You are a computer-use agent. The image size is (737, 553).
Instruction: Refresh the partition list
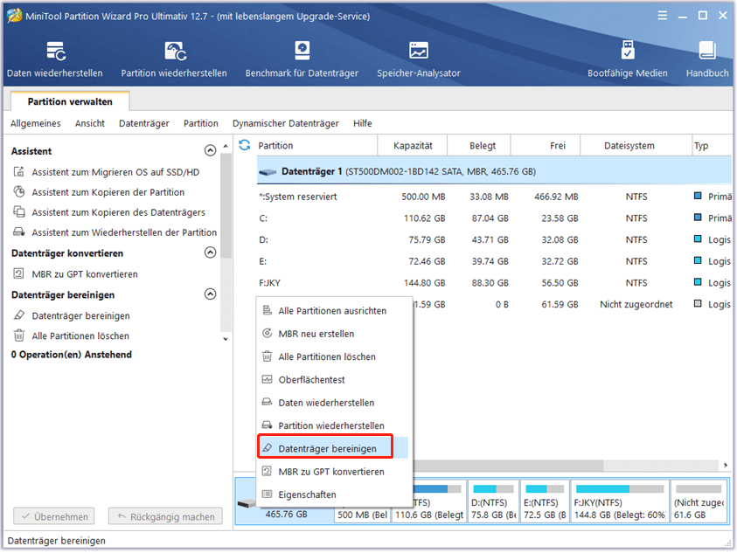tap(245, 145)
